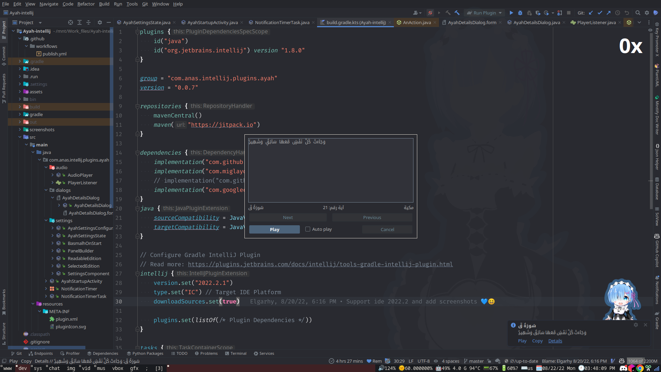Viewport: 661px width, 372px height.
Task: Click the ayah text area in dialog
Action: pos(330,170)
